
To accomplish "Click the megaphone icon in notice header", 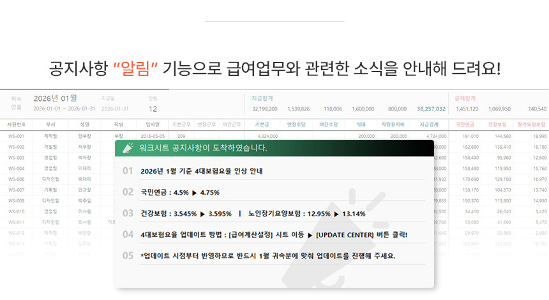I will [x=127, y=148].
